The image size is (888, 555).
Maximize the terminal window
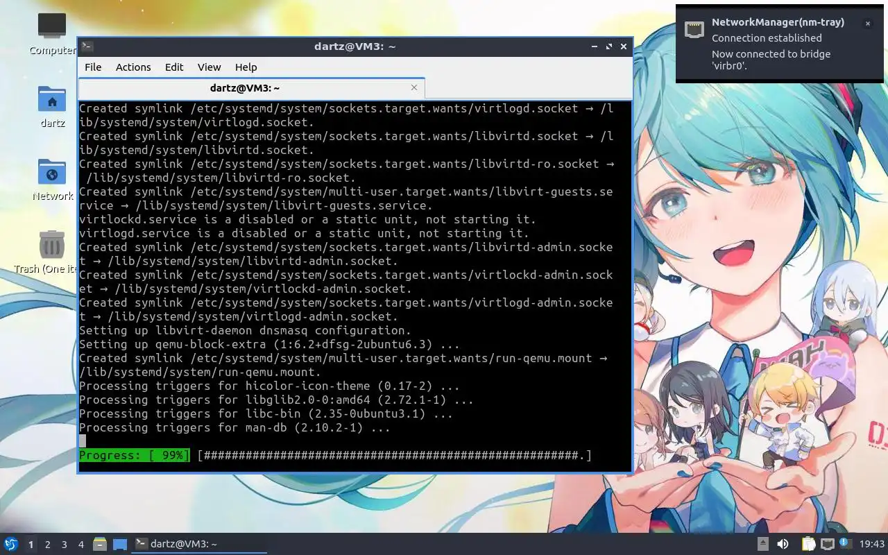pos(609,46)
